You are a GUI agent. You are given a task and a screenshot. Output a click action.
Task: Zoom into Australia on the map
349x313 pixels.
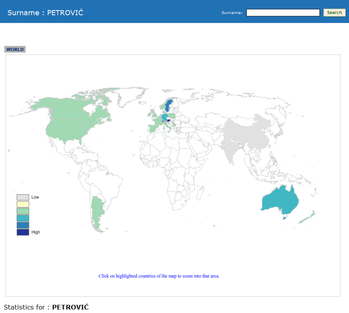click(279, 201)
